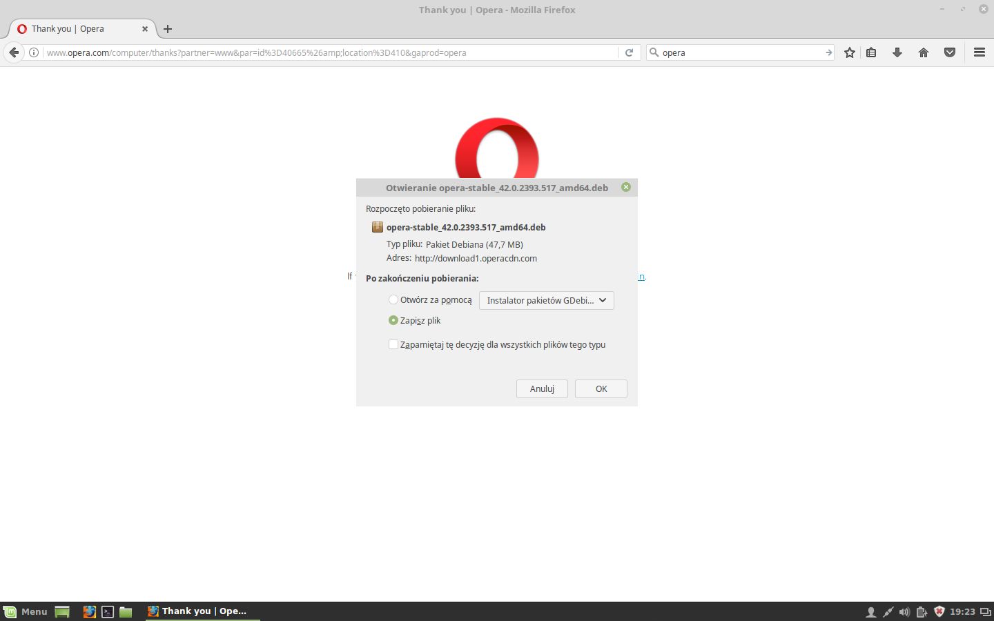Screen dimensions: 994x621
Task: Close the download dialog with the green X
Action: (x=626, y=187)
